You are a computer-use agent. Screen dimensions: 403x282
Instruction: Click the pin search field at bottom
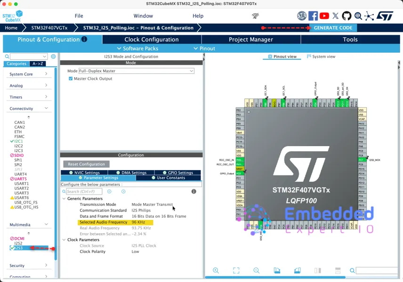pyautogui.click(x=377, y=270)
